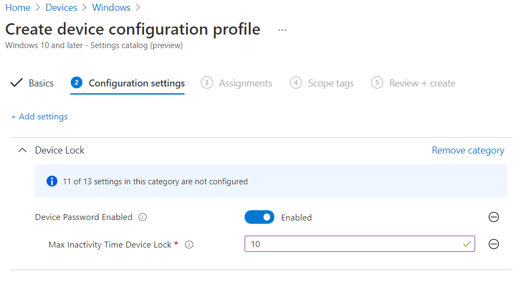Toggle the Device Password Enabled switch
Viewport: 526px width, 287px height.
click(x=259, y=217)
